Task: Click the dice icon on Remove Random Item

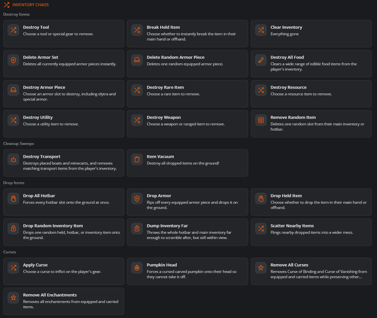Action: click(x=261, y=120)
